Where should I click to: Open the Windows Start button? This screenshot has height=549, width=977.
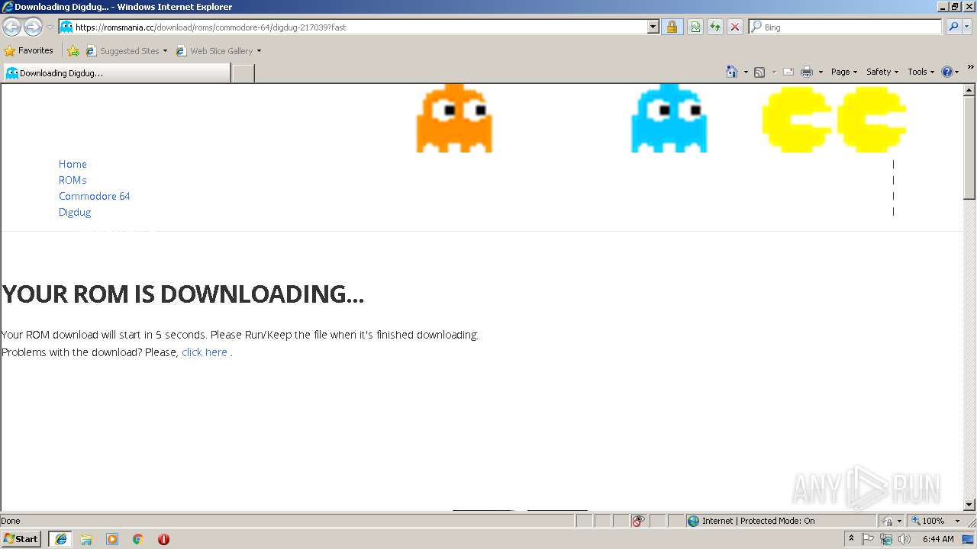[21, 539]
